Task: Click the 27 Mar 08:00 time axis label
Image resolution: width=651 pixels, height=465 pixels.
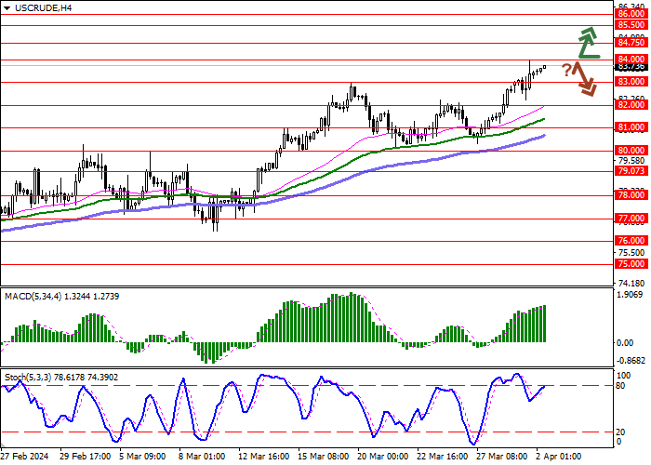Action: pyautogui.click(x=503, y=457)
